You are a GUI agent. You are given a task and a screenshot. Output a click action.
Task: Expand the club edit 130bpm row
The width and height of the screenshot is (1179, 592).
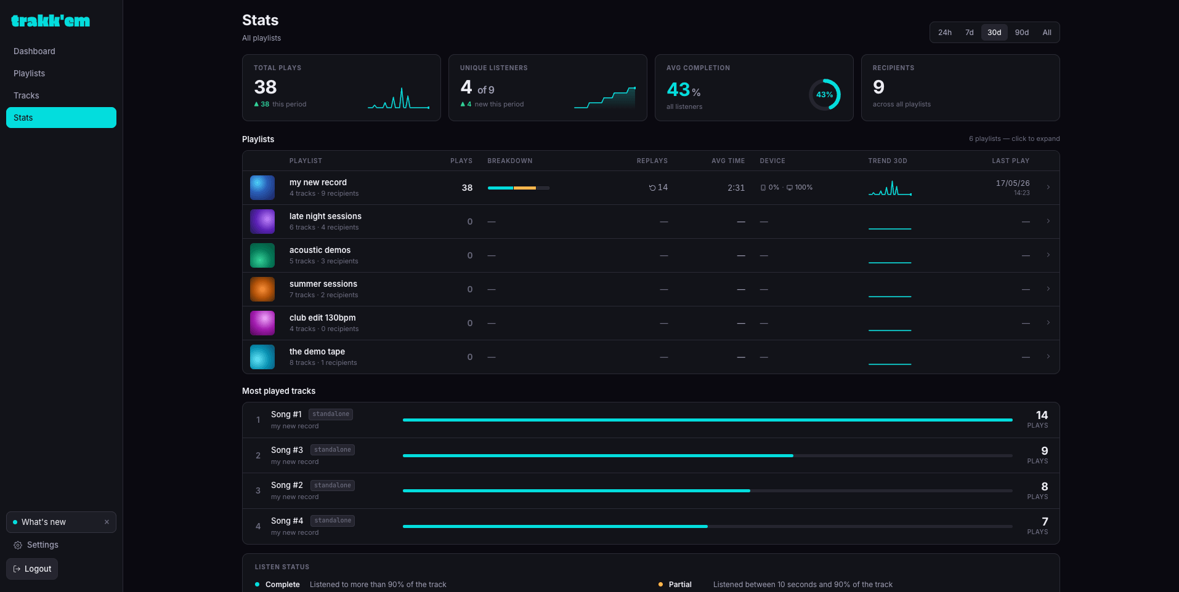(651, 323)
